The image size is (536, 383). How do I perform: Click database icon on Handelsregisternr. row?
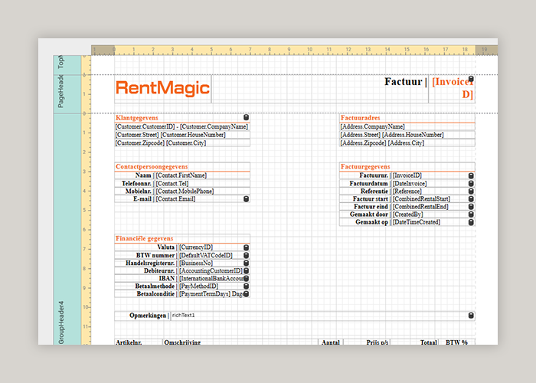[246, 263]
